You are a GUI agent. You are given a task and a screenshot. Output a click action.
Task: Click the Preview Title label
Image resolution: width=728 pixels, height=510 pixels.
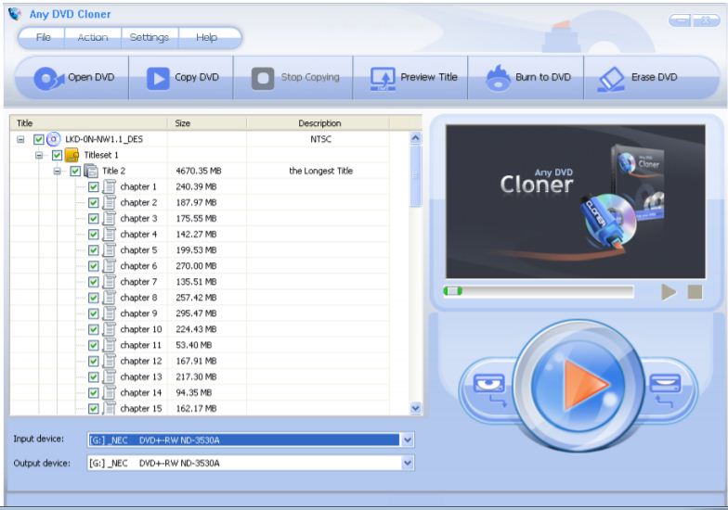click(429, 77)
